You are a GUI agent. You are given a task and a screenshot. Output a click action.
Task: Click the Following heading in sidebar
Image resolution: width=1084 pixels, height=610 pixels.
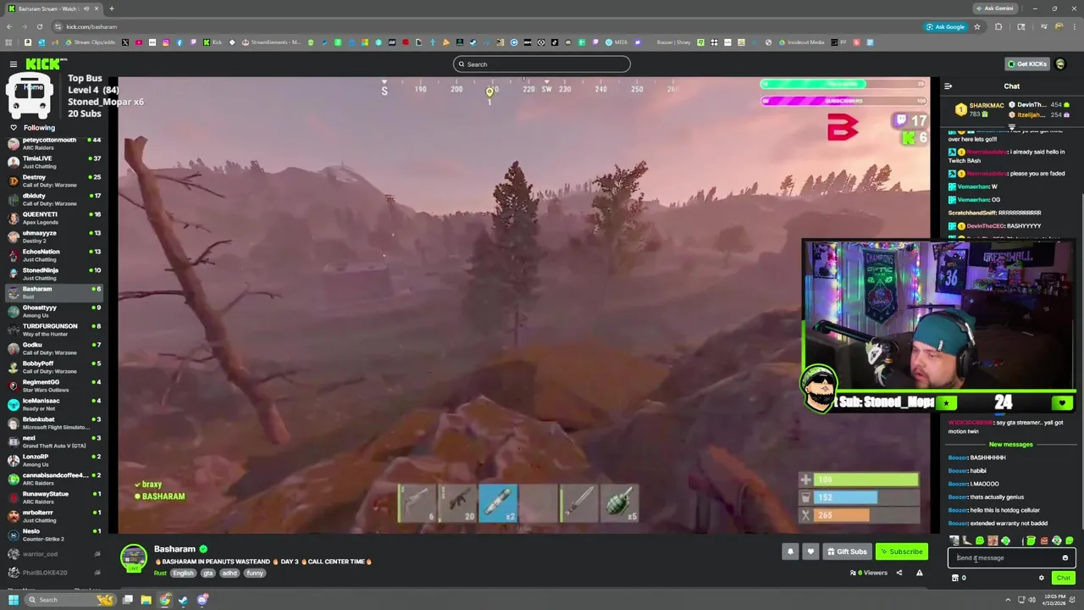tap(39, 128)
